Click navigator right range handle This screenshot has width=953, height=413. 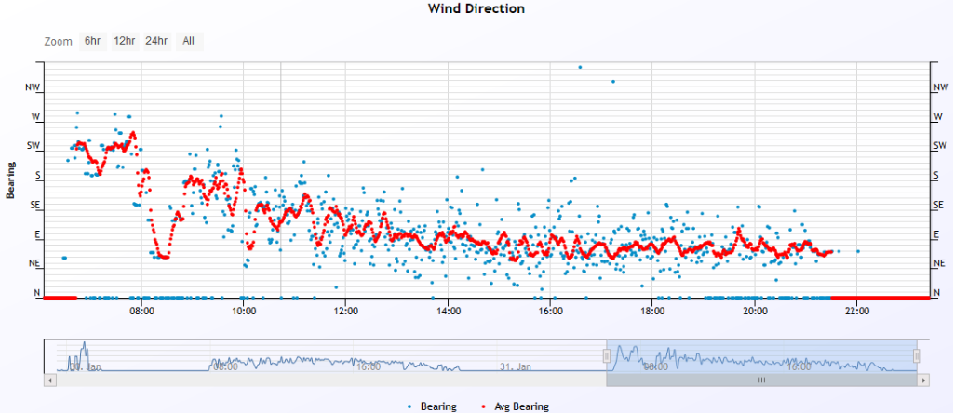click(917, 356)
